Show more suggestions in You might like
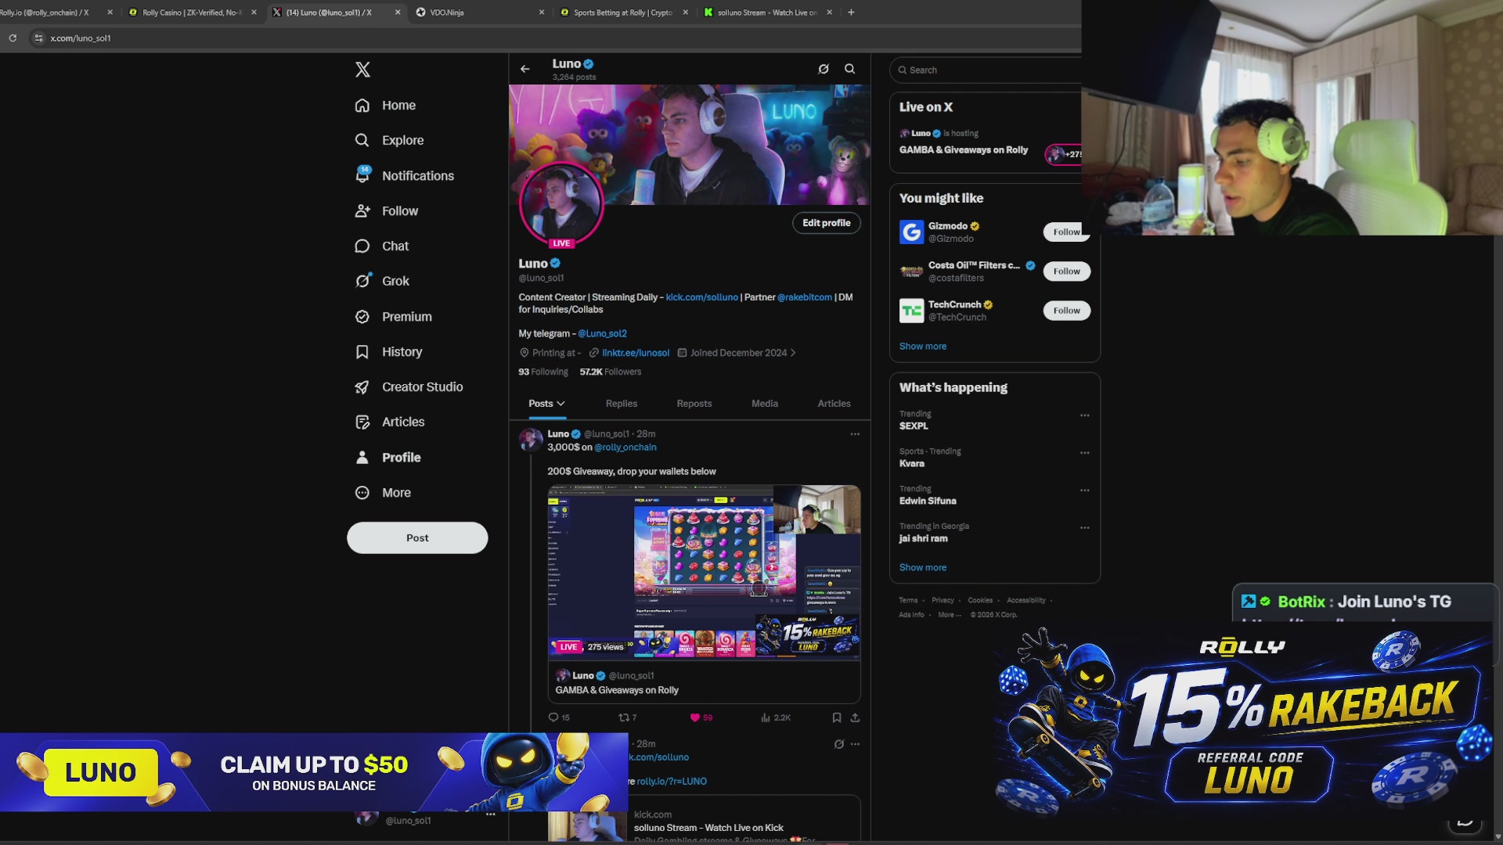This screenshot has width=1503, height=845. [x=922, y=347]
